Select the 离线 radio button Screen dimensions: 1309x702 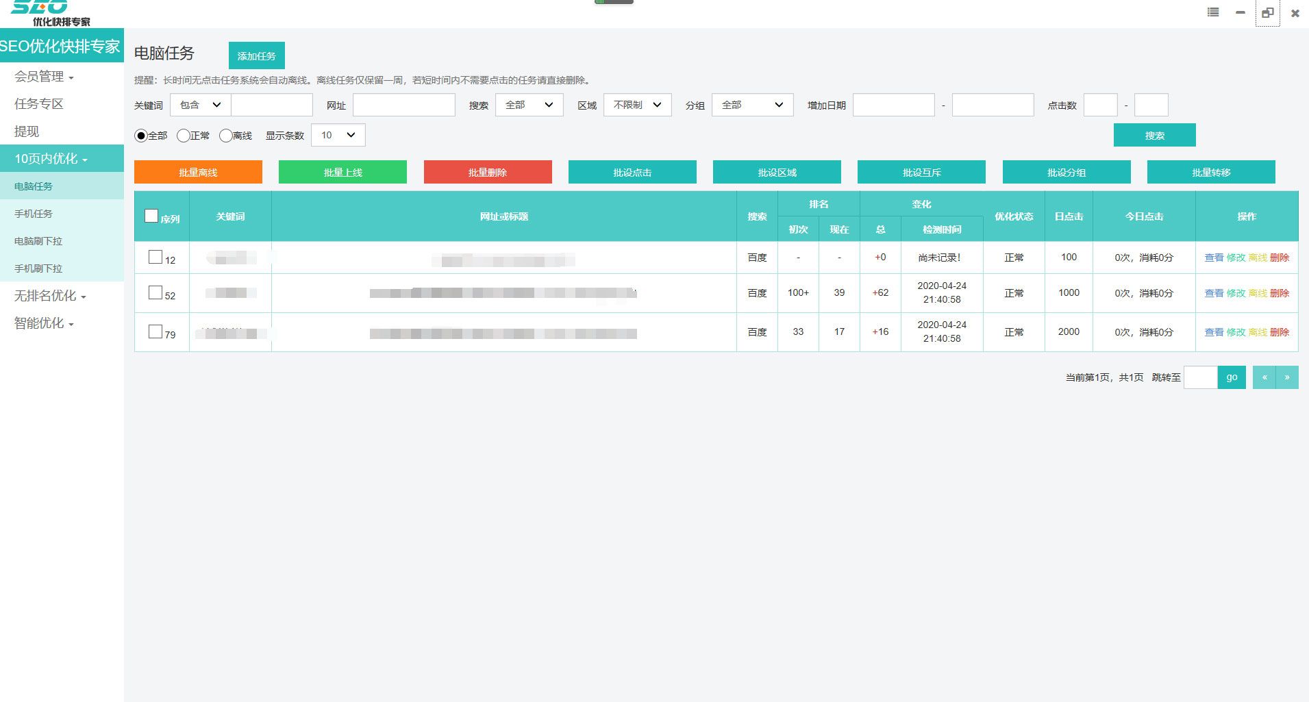click(x=225, y=136)
